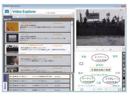Click the clips list scrollbar up arrow
Viewport: 130px width, 98px height.
[71, 75]
